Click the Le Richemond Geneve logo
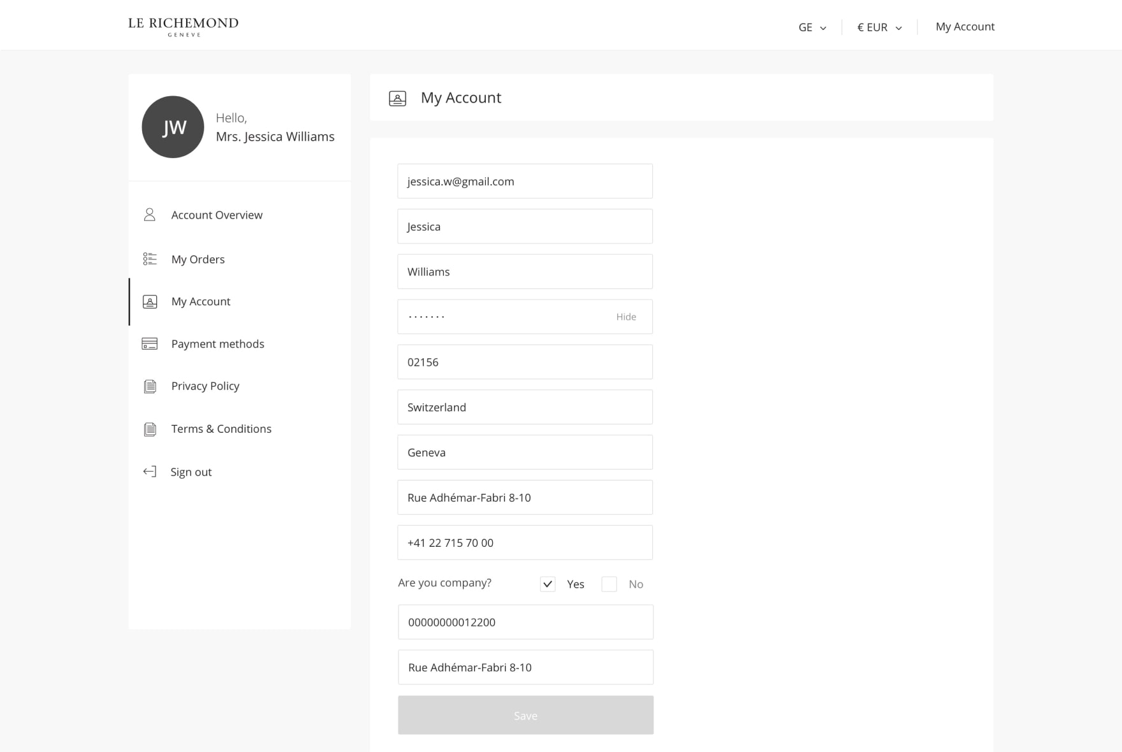 click(x=183, y=26)
